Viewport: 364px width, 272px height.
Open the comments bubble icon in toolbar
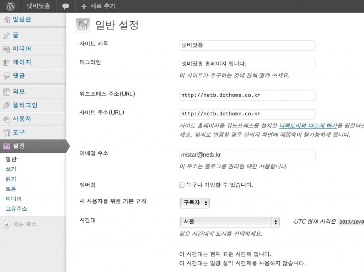pyautogui.click(x=65, y=6)
